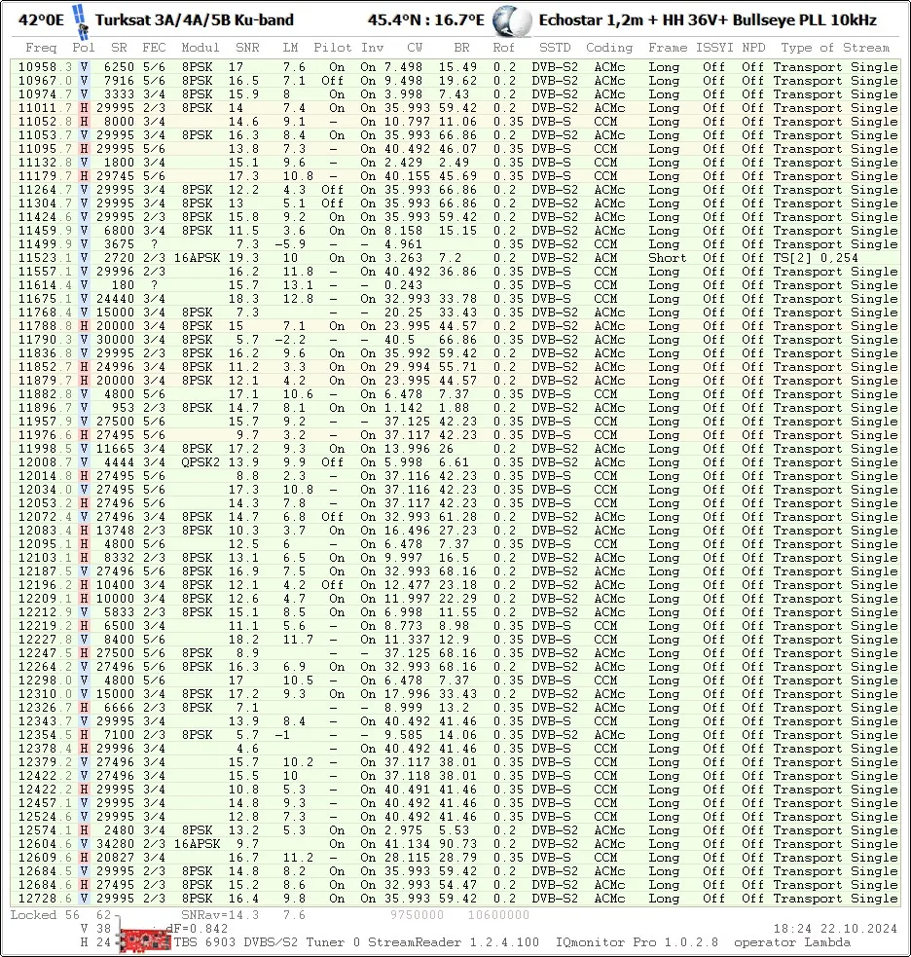911x957 pixels.
Task: Select the QPSK2 modulation entry at 12008
Action: pos(200,462)
